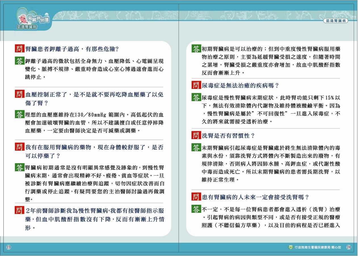Click the green 答 icon beside 尿毒症是慢性腎臟病末期
The image size is (358, 256).
pos(196,97)
